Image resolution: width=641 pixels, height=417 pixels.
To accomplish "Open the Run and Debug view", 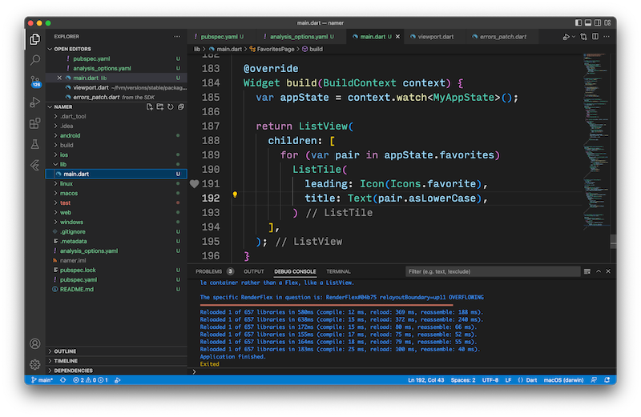I will (x=35, y=102).
